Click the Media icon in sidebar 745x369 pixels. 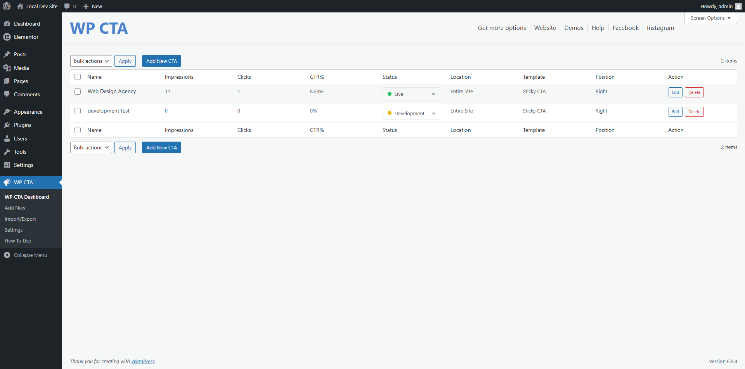[x=7, y=68]
